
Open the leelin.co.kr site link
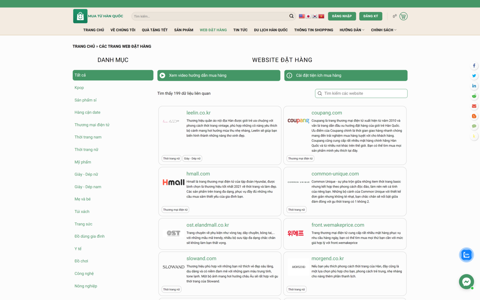(198, 113)
